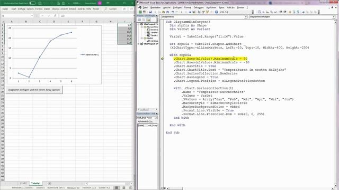
Task: Click the Datenreihen1 legend entry in the chart
Action: click(x=90, y=55)
